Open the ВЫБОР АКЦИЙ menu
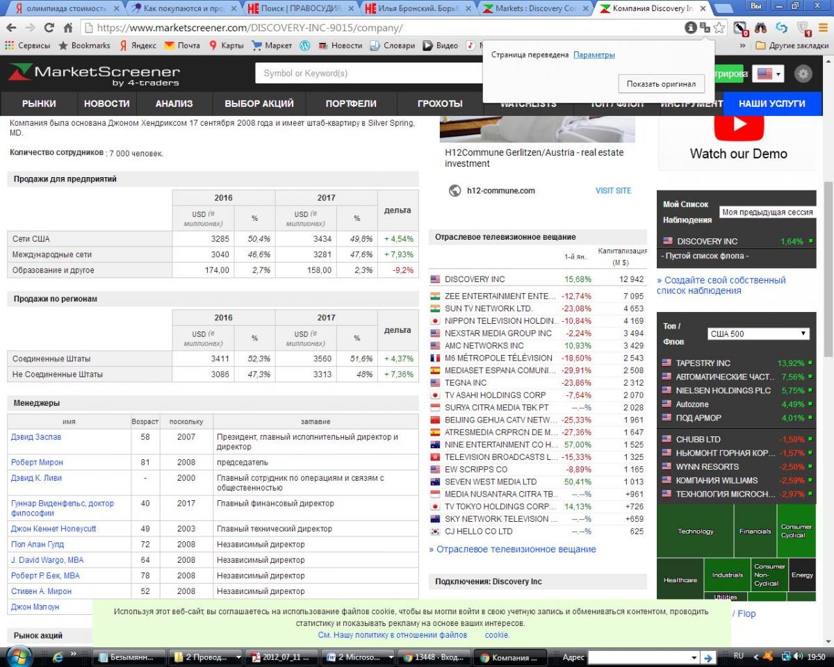834x667 pixels. 259,104
